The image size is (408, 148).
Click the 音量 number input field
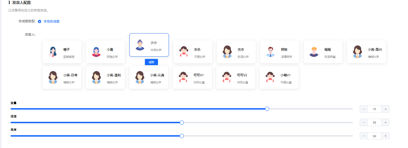tap(374, 109)
